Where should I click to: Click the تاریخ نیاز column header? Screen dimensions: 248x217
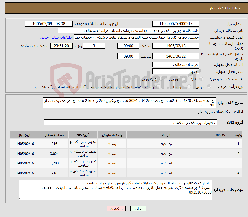point(25,135)
